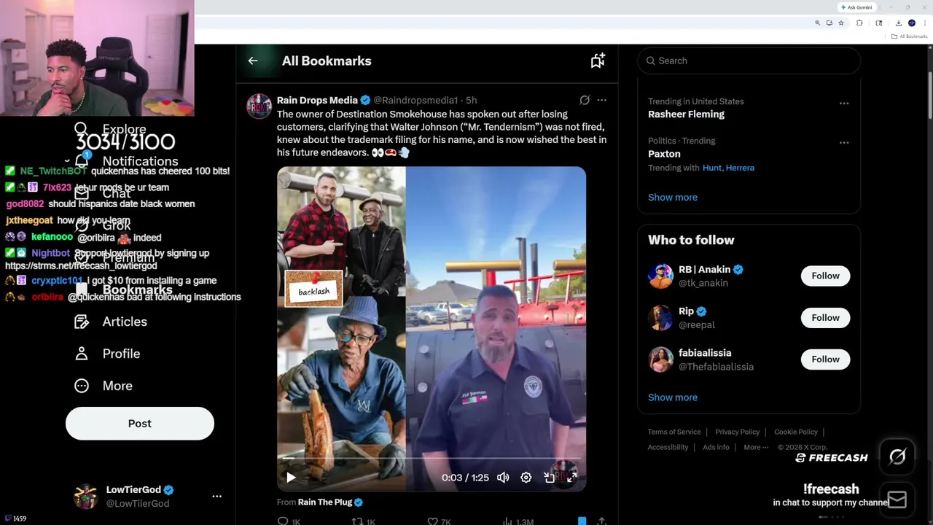Open video in picture-in-picture mode

[x=550, y=478]
